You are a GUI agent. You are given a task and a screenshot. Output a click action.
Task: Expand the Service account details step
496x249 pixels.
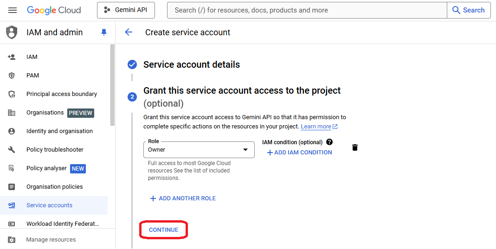point(191,65)
